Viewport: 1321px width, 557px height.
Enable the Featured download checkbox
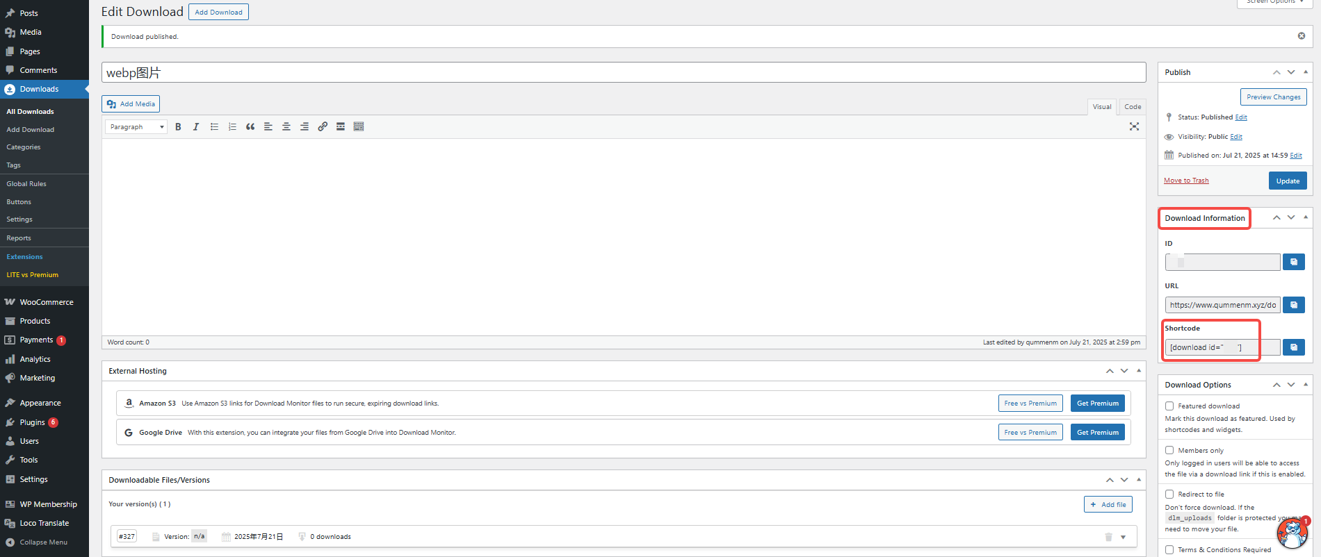tap(1169, 406)
